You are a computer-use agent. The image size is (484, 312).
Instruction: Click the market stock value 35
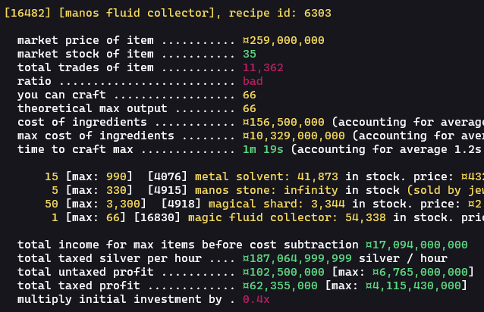point(250,55)
